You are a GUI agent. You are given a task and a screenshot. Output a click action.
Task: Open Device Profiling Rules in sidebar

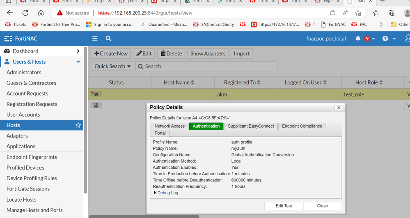pos(32,178)
